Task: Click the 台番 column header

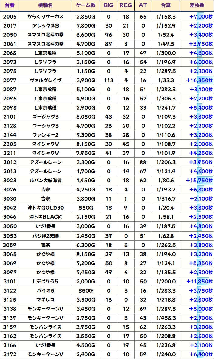Action: [x=10, y=5]
